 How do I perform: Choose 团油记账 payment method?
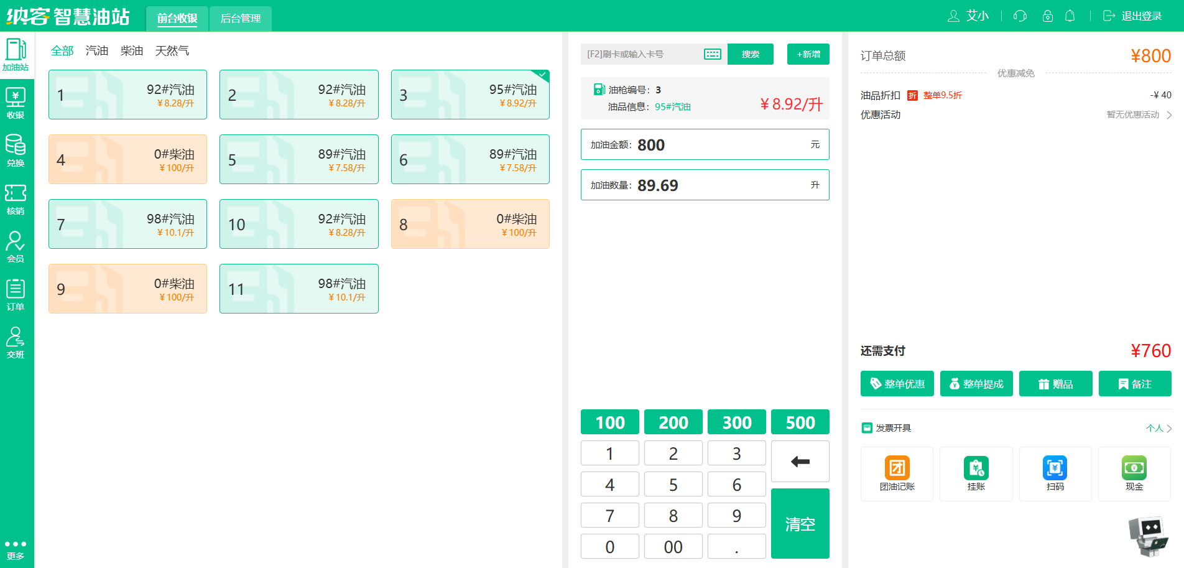coord(897,474)
